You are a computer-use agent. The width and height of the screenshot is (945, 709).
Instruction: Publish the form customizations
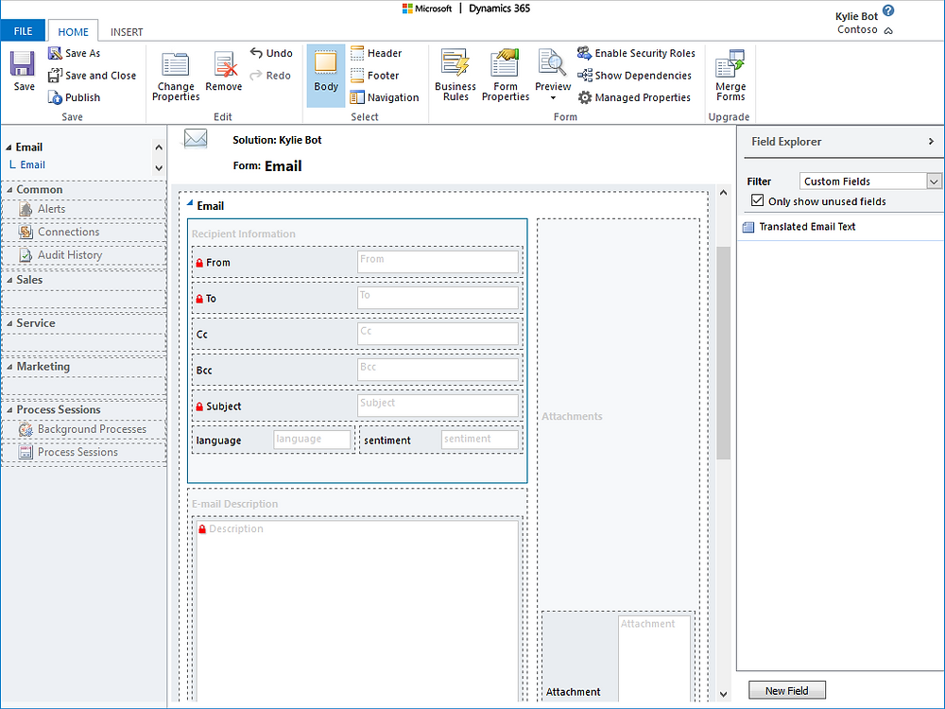click(74, 97)
